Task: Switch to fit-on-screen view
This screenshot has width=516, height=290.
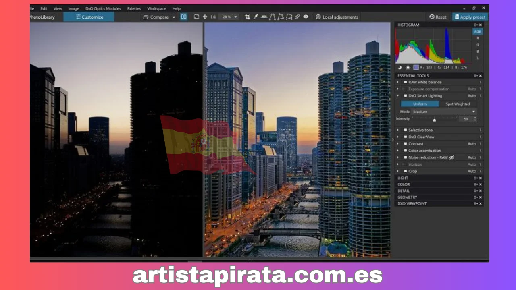Action: [196, 17]
